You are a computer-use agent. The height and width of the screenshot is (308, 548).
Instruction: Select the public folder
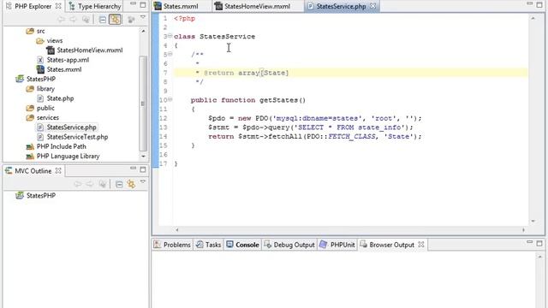45,108
